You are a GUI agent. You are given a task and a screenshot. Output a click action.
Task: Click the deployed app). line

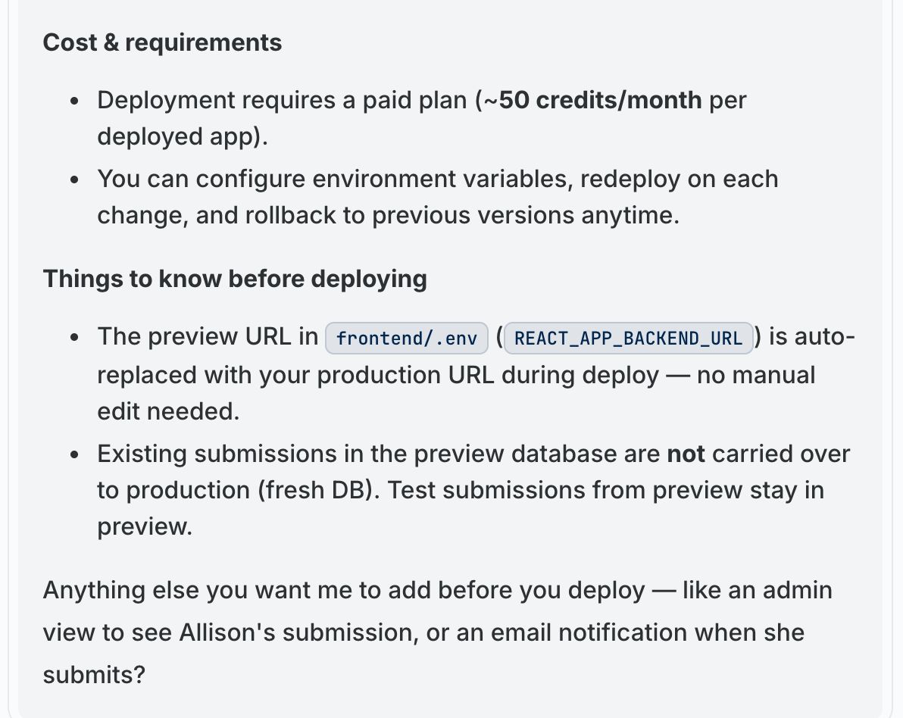[183, 137]
